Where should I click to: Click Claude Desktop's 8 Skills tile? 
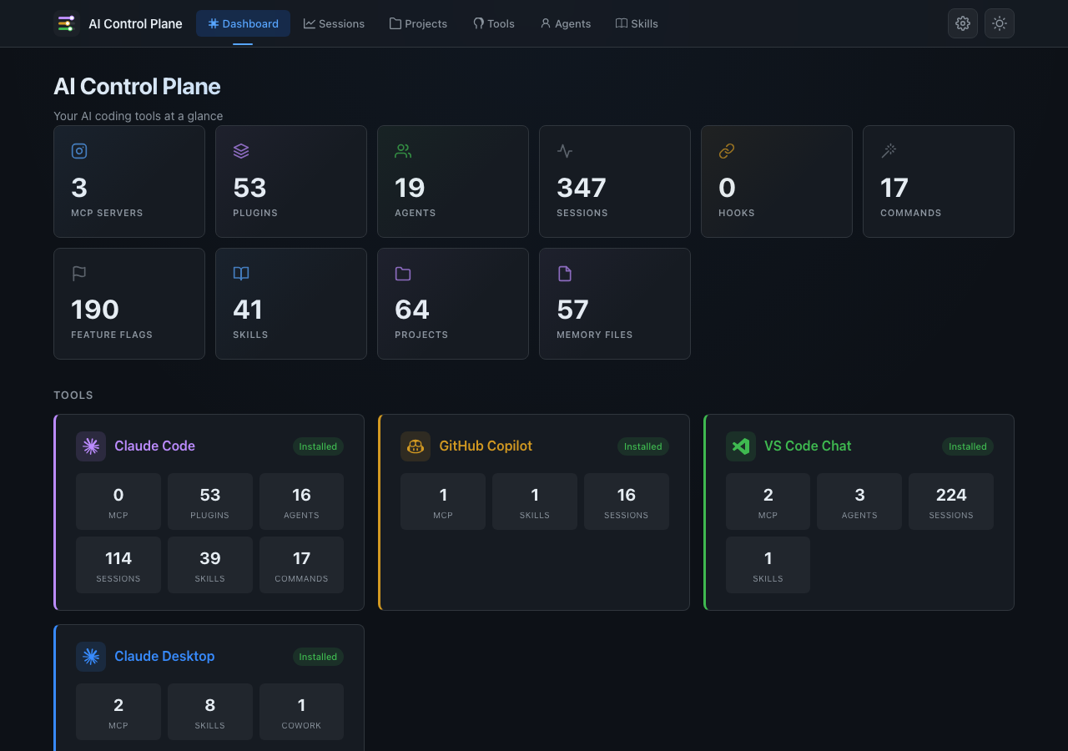pos(210,712)
